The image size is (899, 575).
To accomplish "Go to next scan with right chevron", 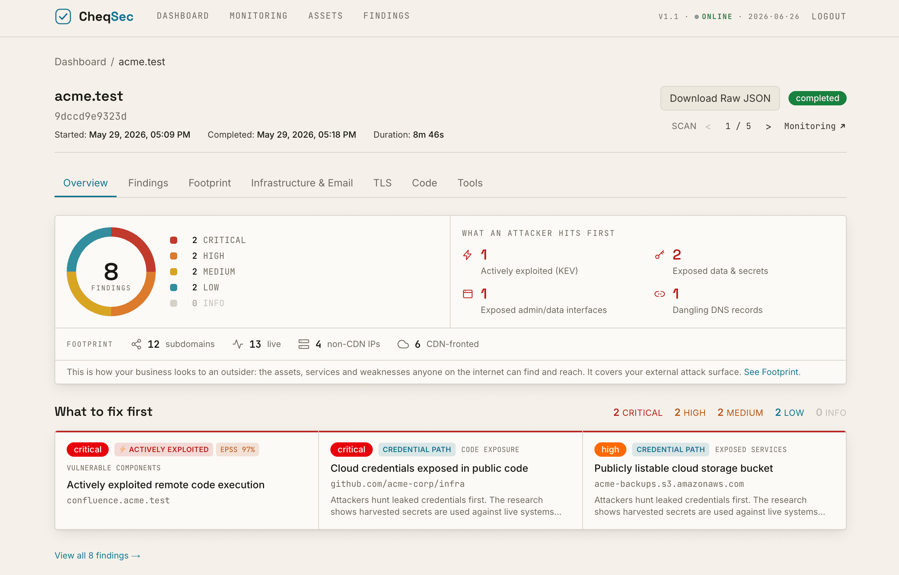I will click(x=768, y=127).
